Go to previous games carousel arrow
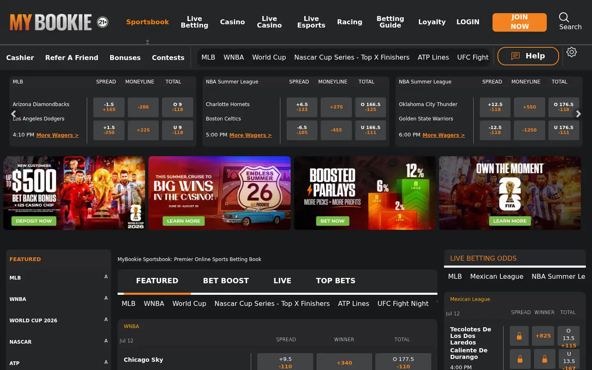 click(x=14, y=114)
